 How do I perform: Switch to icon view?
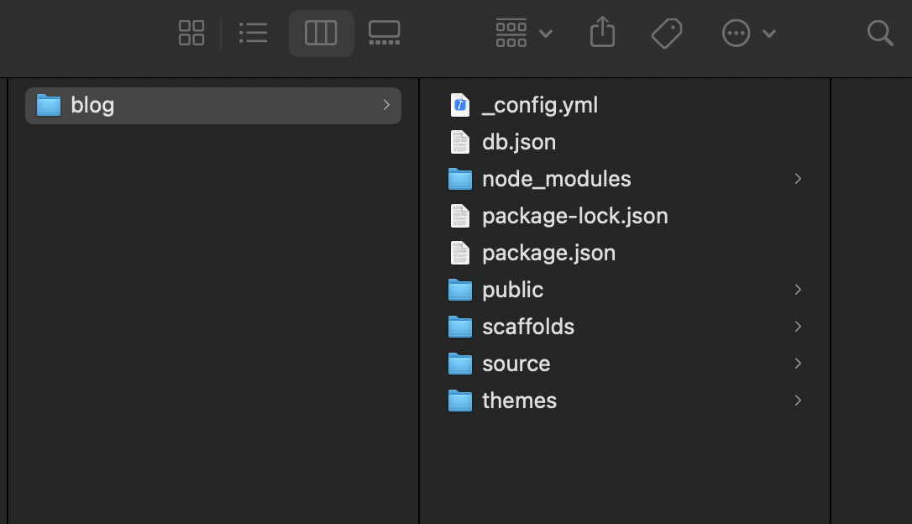[x=191, y=34]
